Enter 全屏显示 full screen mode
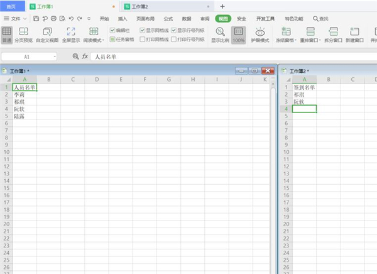The image size is (377, 274). [70, 31]
